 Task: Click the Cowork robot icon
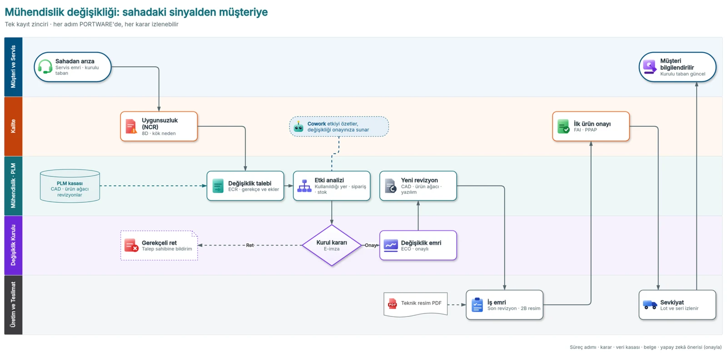[x=299, y=126]
